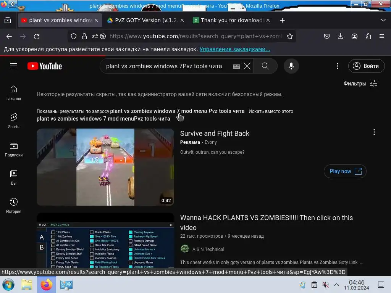Click inside YouTube search field
This screenshot has height=293, width=391.
click(164, 66)
